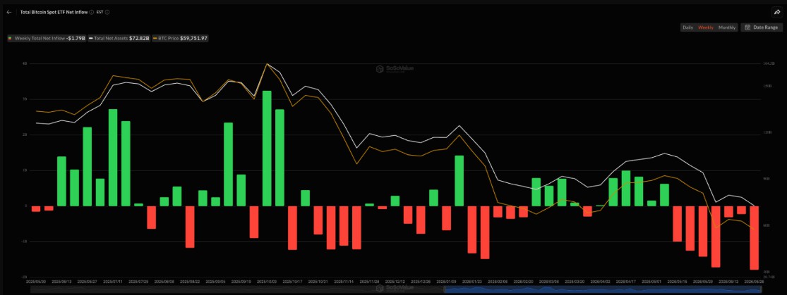787x295 pixels.
Task: Click the calendar icon in Date Range
Action: pos(748,27)
